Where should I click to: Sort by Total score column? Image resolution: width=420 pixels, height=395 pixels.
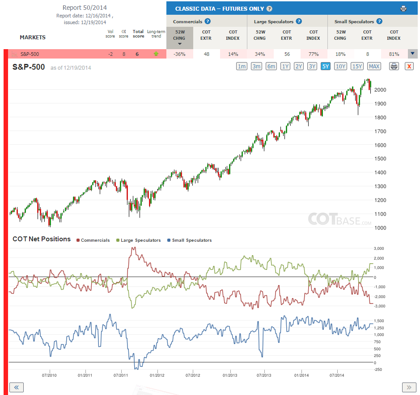[x=138, y=34]
